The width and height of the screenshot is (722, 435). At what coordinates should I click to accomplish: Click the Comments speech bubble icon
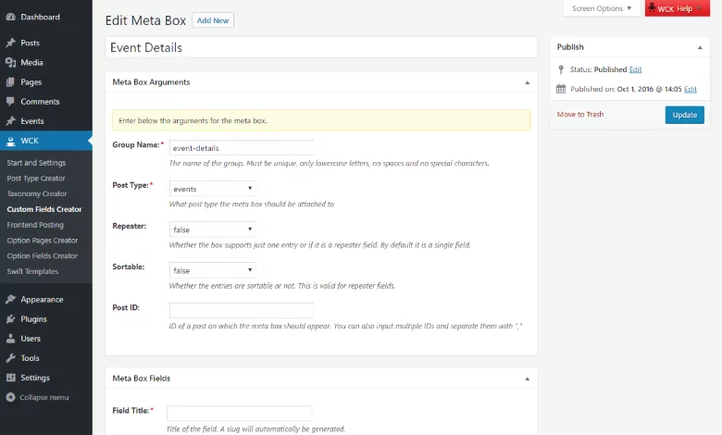click(10, 101)
